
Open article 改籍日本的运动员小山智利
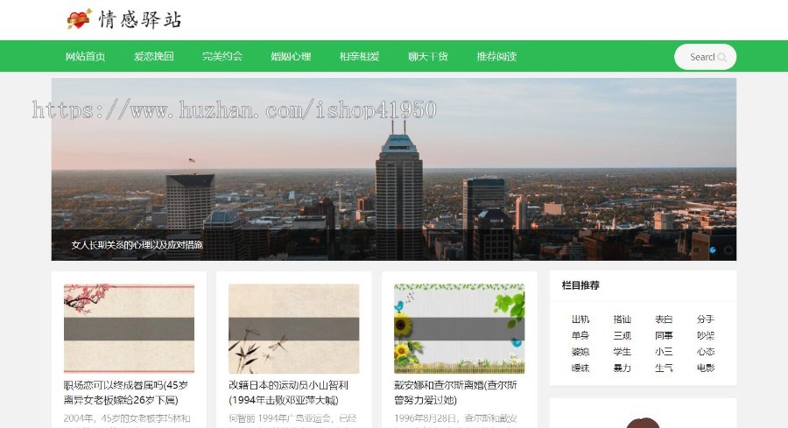[288, 392]
